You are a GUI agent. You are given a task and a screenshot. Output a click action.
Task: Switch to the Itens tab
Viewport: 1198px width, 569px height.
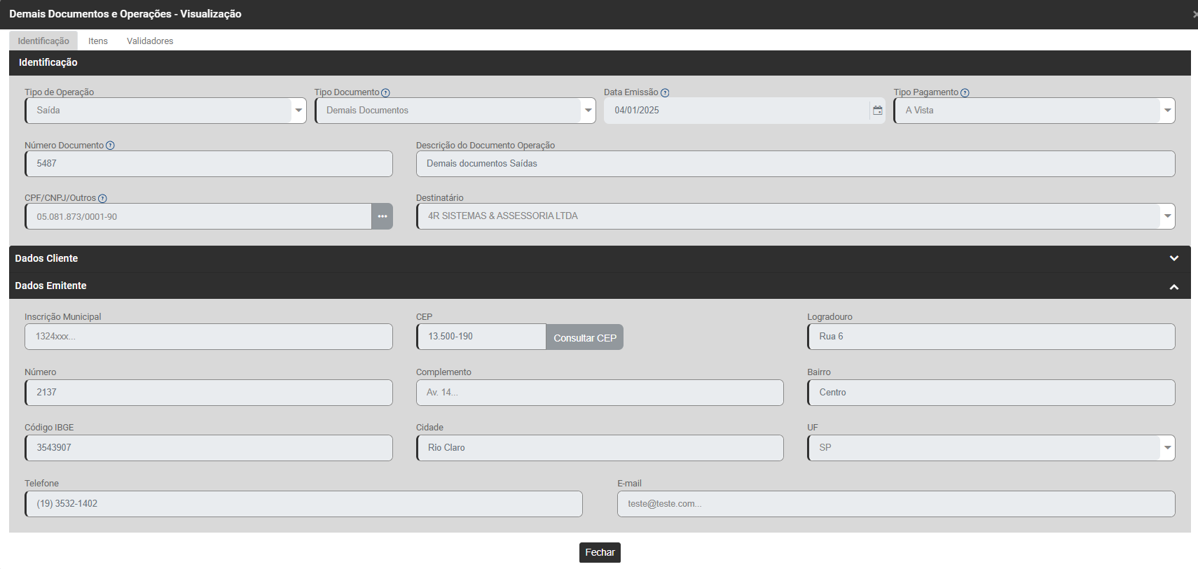98,41
